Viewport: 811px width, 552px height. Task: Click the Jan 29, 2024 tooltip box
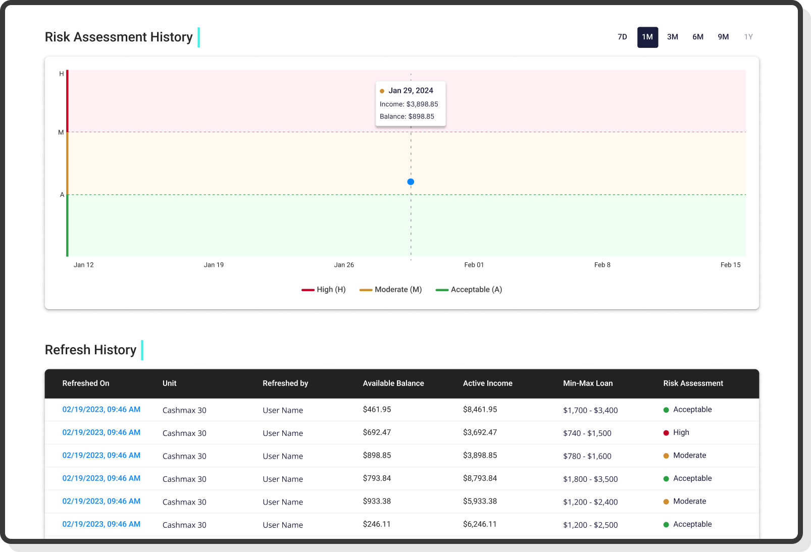[411, 103]
